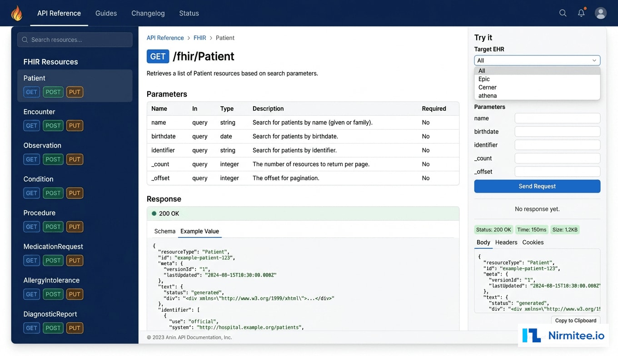
Task: Click the user profile avatar icon
Action: click(x=600, y=13)
